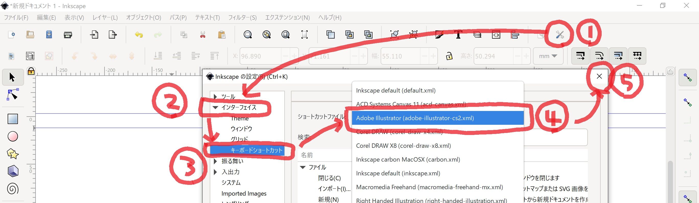Viewport: 699px width, 203px height.
Task: Open the エクステンション(N) menu
Action: click(x=287, y=17)
